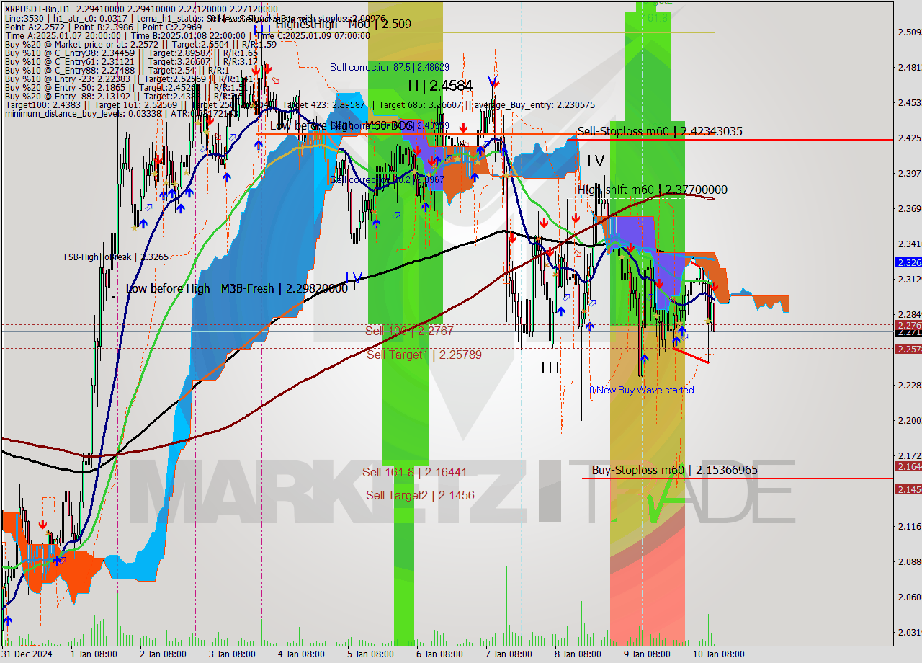Select the wave label I I | 2.4584
Viewport: 922px width, 663px height.
click(440, 86)
